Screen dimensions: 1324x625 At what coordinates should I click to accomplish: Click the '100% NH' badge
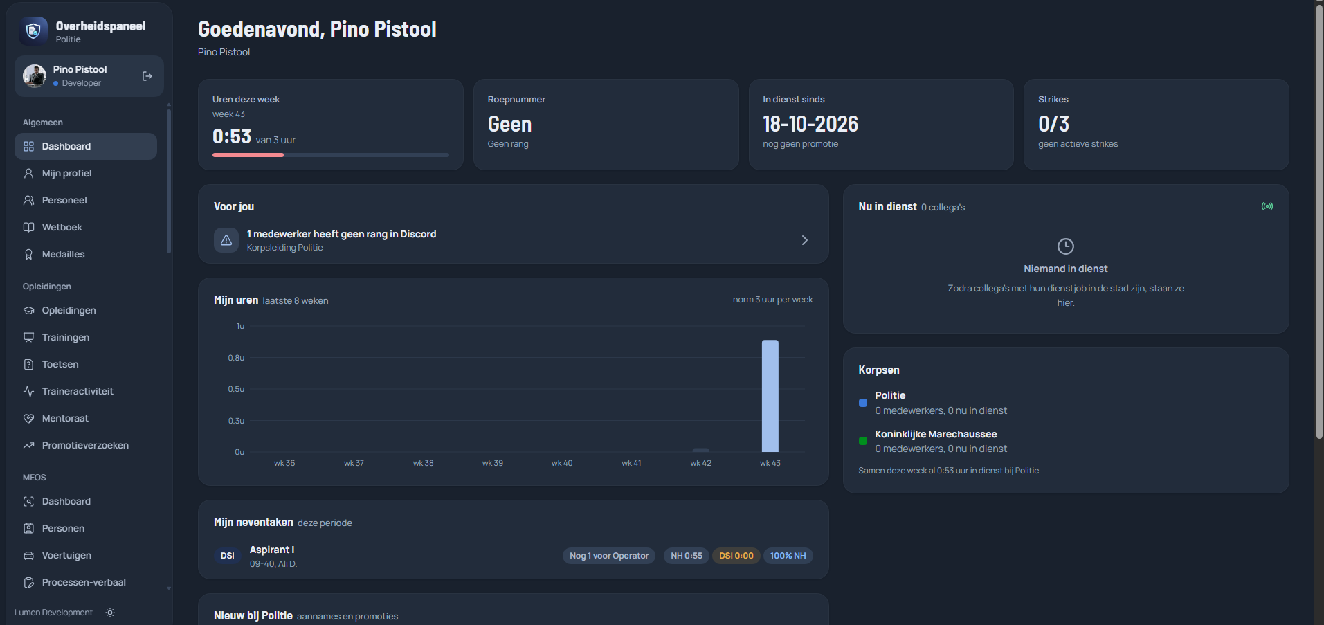[788, 556]
